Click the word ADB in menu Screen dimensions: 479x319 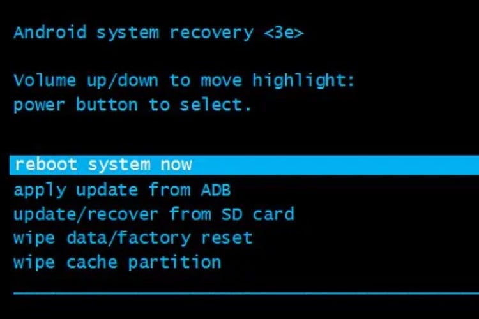216,190
